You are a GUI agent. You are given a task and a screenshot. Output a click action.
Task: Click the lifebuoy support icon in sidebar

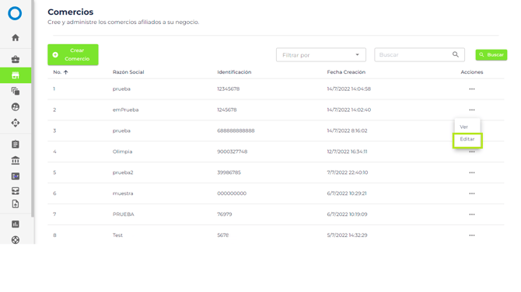point(16,239)
